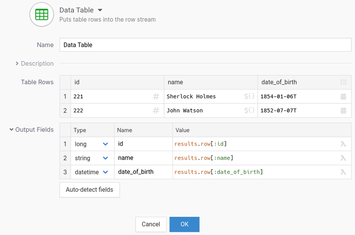This screenshot has height=235, width=355.
Task: Click lambda icon on date_of_birth value row
Action: [x=343, y=172]
